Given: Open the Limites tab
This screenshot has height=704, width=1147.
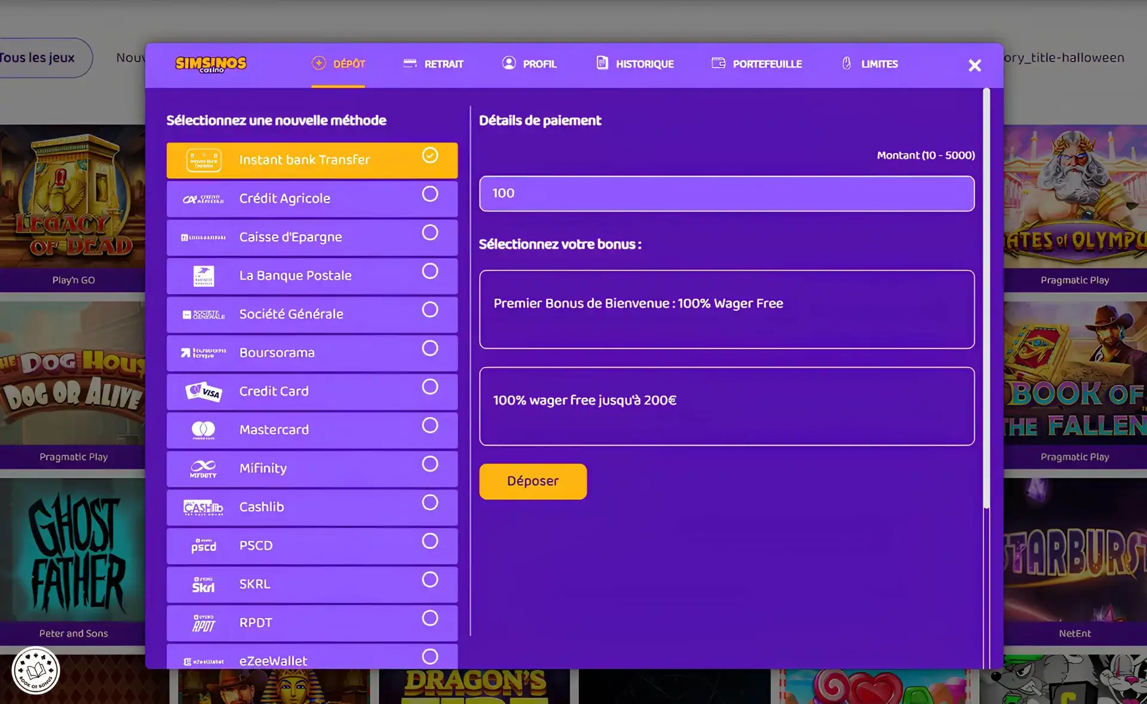Looking at the screenshot, I should [870, 64].
